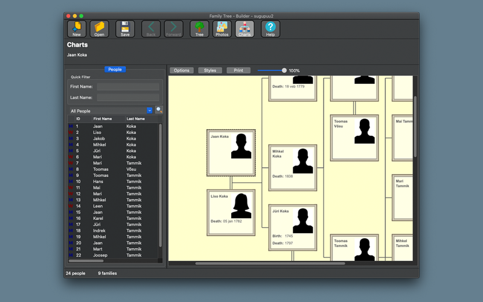
Task: Select row 21 Mart Tammik
Action: [x=113, y=249]
